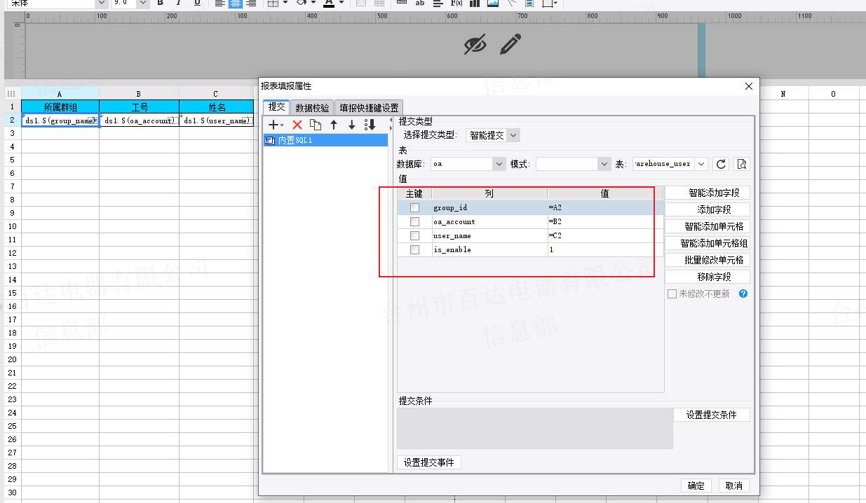Click the blue help question mark icon
This screenshot has width=866, height=503.
click(x=743, y=294)
